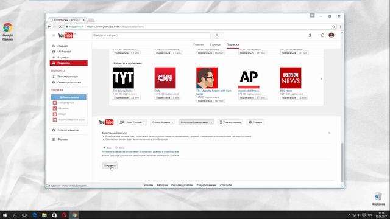
Task: Bookmark the page with the star icon
Action: point(334,27)
